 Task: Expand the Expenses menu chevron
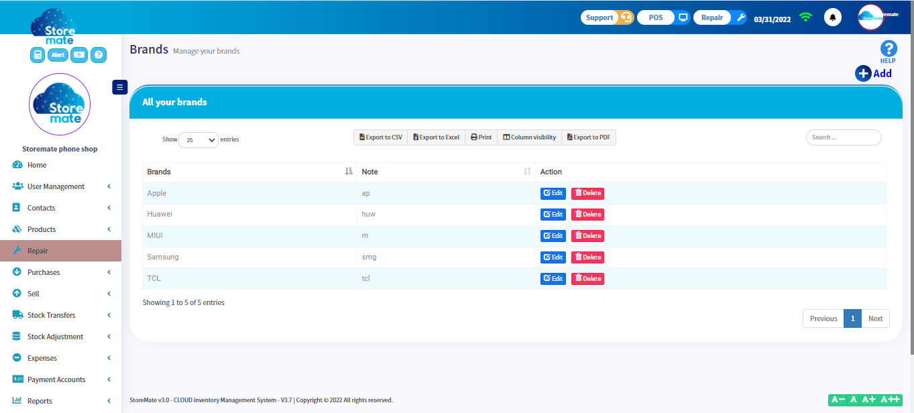(109, 358)
